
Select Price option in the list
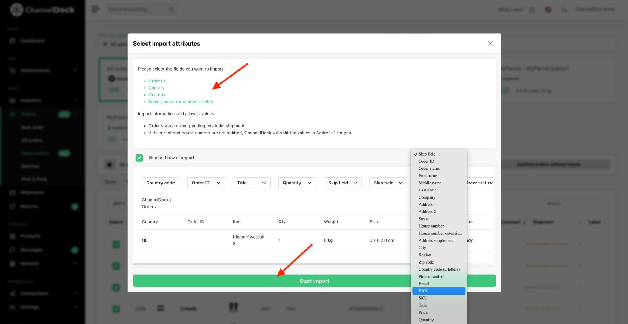click(x=439, y=313)
